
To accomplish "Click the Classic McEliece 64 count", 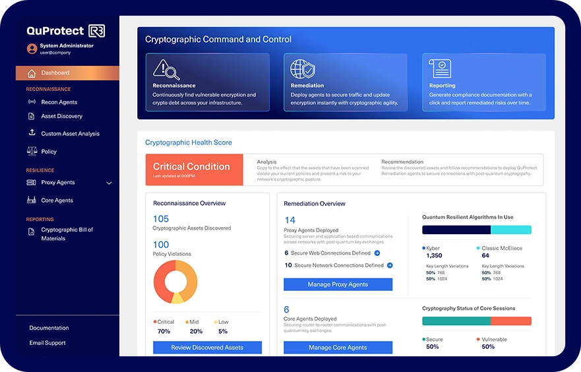I will (x=485, y=256).
